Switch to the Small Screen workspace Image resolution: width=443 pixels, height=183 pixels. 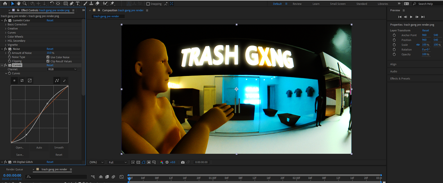click(x=338, y=4)
